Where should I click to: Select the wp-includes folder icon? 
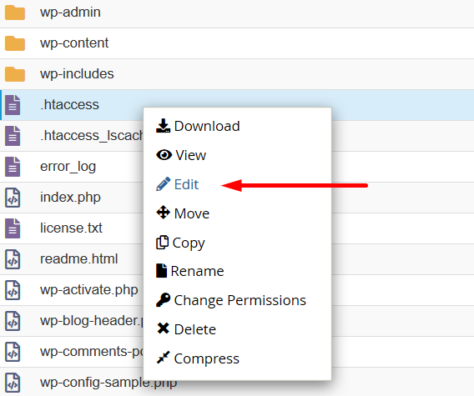pyautogui.click(x=15, y=74)
